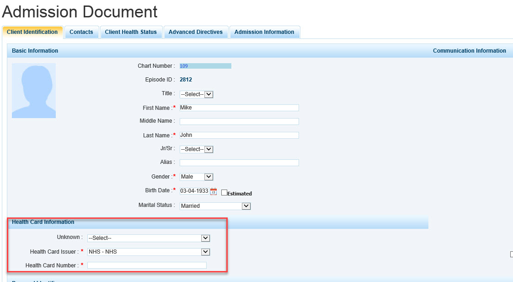Focus the Health Card Number field

click(x=147, y=266)
